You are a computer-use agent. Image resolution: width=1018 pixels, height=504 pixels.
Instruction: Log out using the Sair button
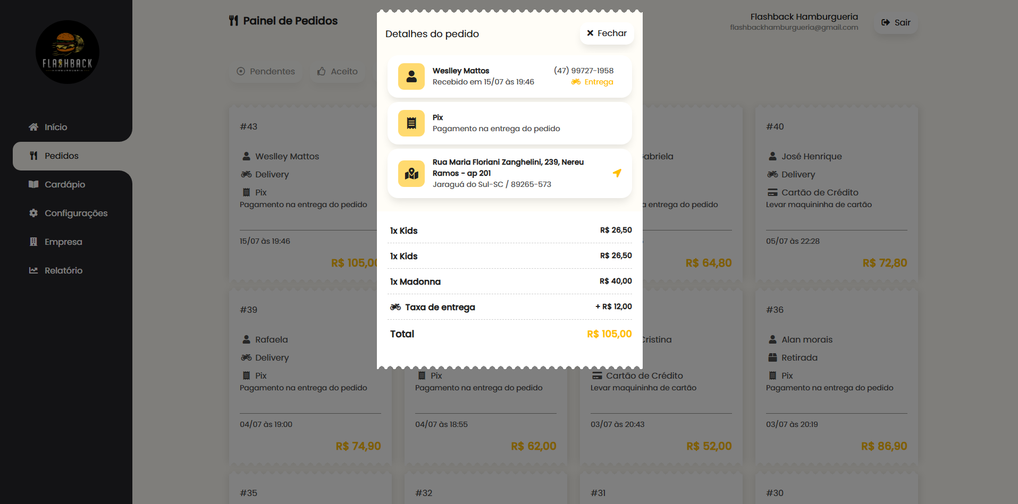click(896, 22)
